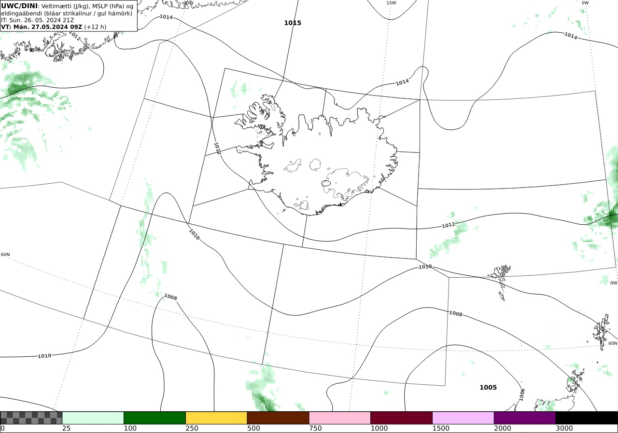Pick the maroon 1000–1500 legend swatch
618x433 pixels.
point(402,418)
